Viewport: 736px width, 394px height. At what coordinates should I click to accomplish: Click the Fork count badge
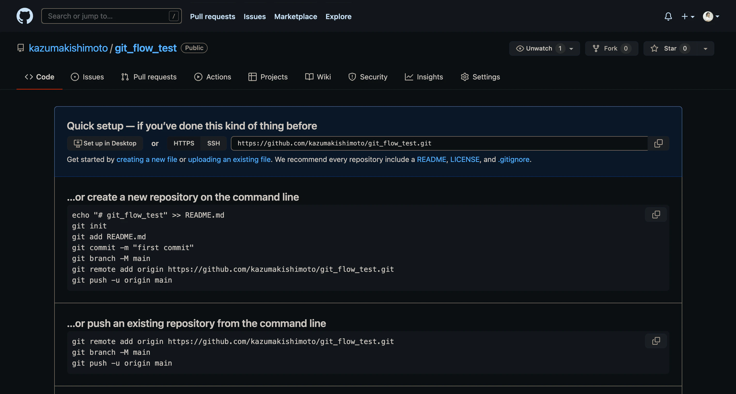[x=626, y=48]
